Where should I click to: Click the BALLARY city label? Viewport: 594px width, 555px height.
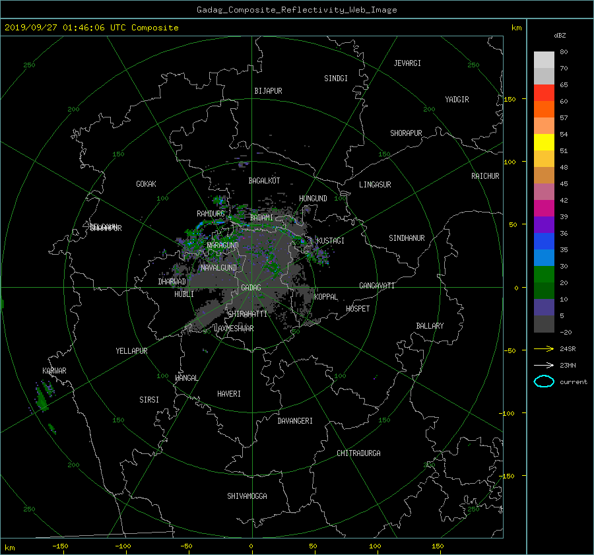point(430,326)
